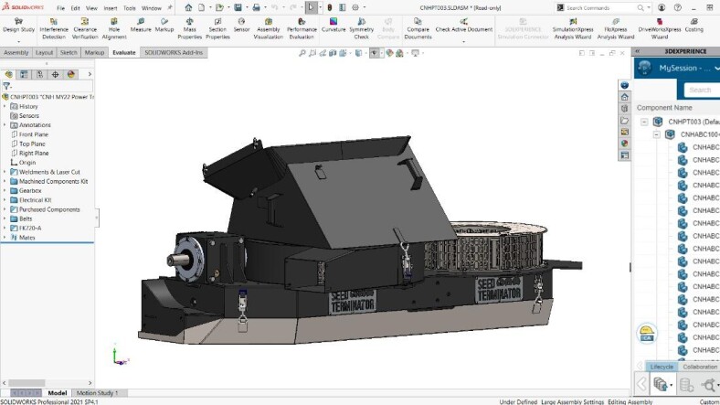
Task: Collapse the CNHABC100 component node
Action: pyautogui.click(x=656, y=134)
